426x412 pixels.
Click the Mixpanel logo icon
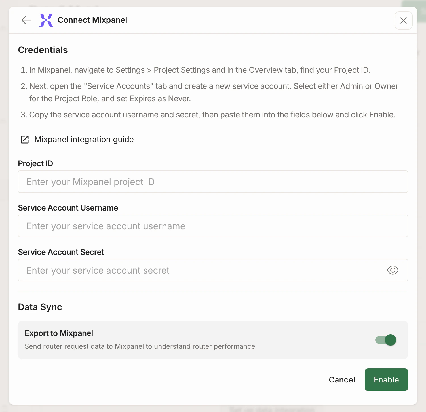pos(46,20)
